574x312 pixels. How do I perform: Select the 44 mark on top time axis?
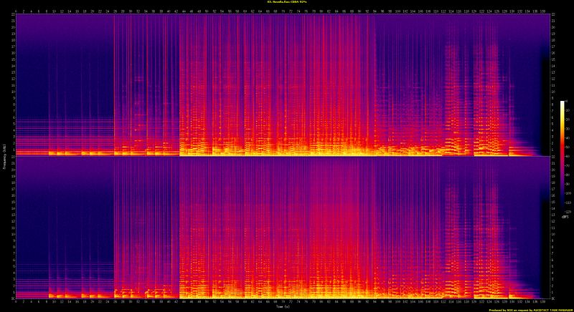(x=182, y=11)
